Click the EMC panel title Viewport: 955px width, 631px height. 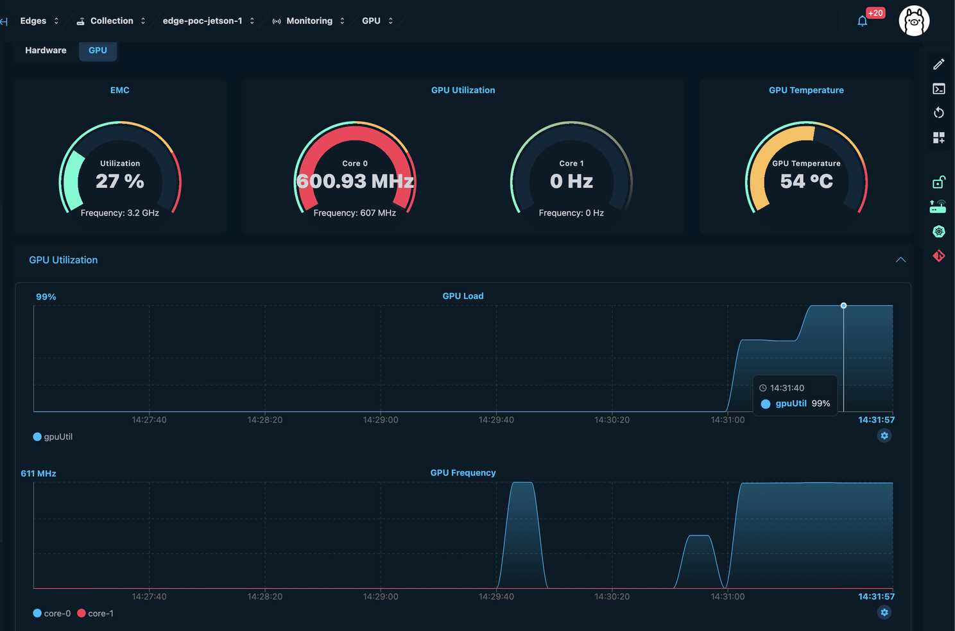click(x=120, y=90)
